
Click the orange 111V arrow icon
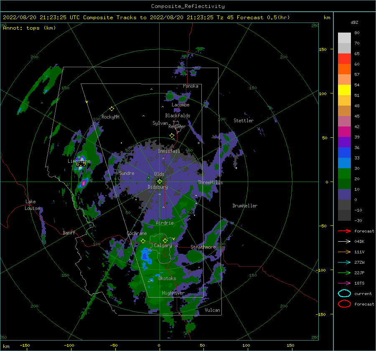[344, 252]
